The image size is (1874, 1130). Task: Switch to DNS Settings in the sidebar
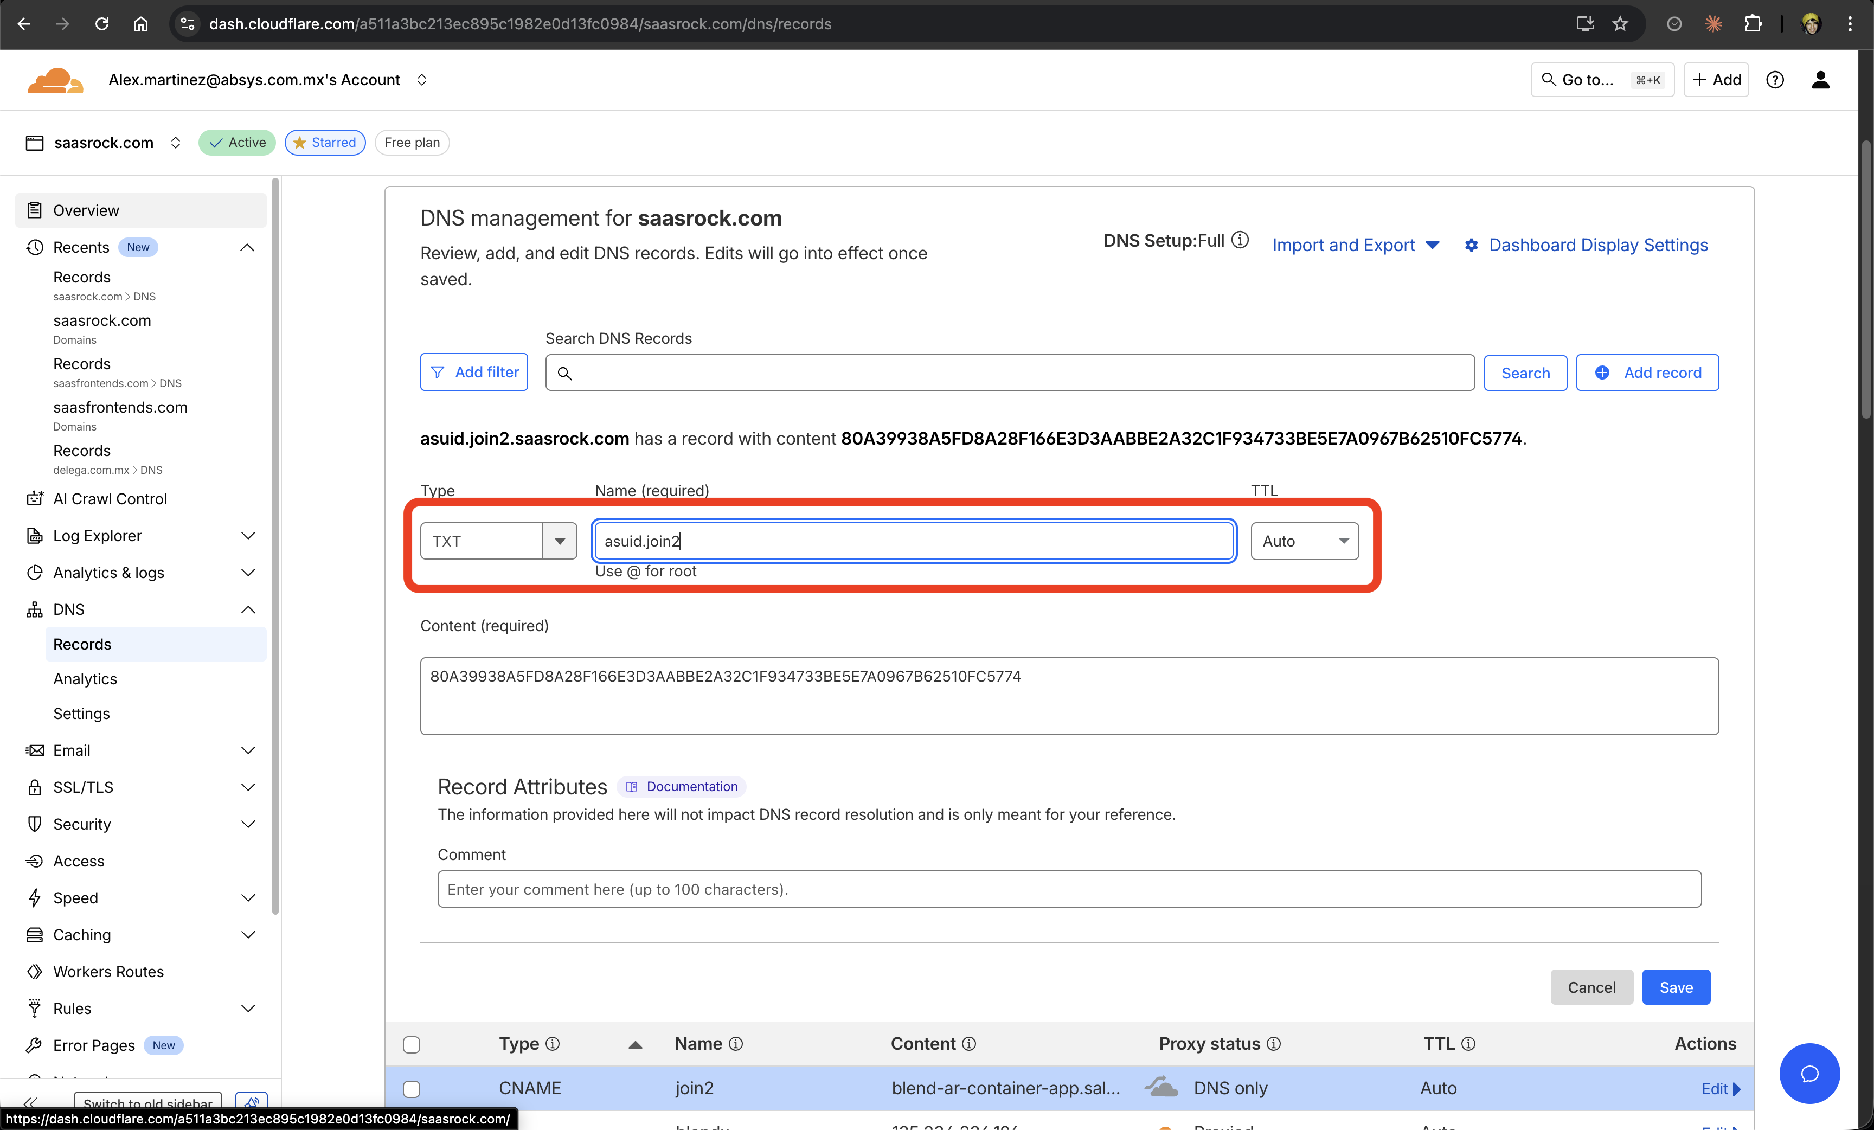[x=81, y=713]
